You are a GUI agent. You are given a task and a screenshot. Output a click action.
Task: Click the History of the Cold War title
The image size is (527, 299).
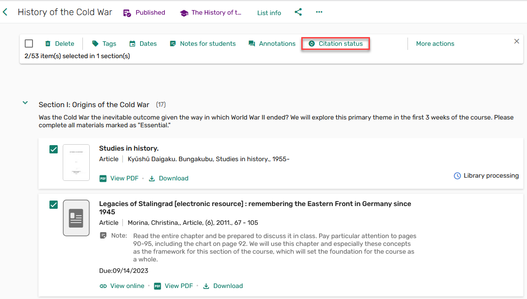65,12
